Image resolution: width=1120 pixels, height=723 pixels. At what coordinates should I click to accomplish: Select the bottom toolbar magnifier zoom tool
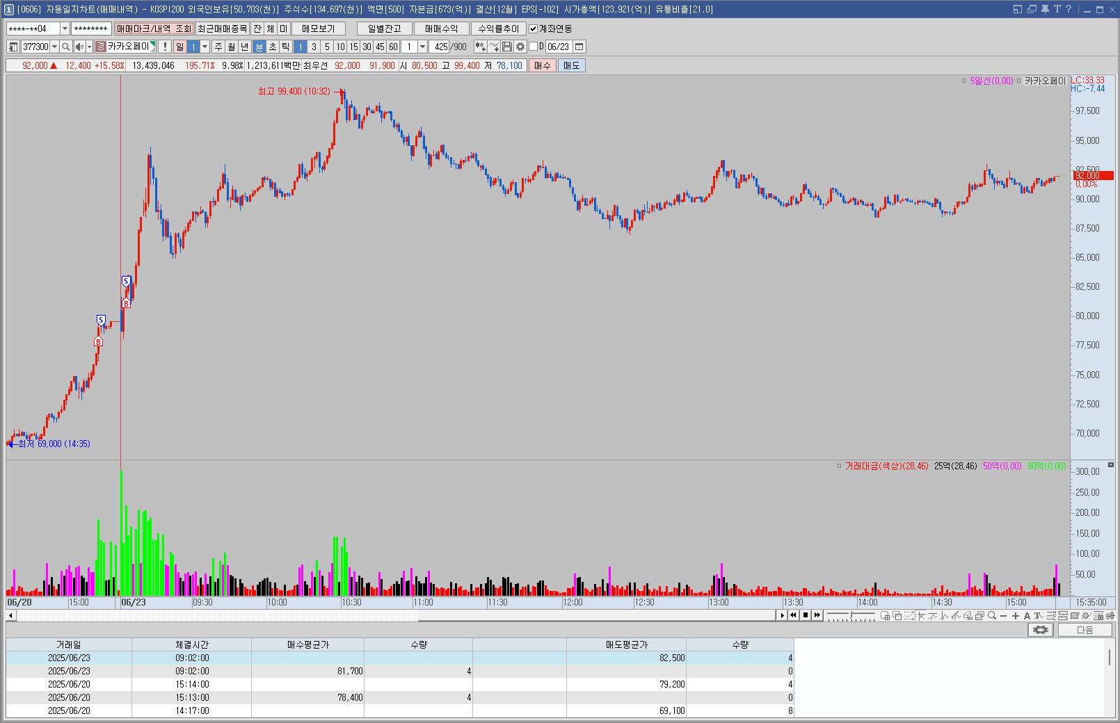(991, 615)
